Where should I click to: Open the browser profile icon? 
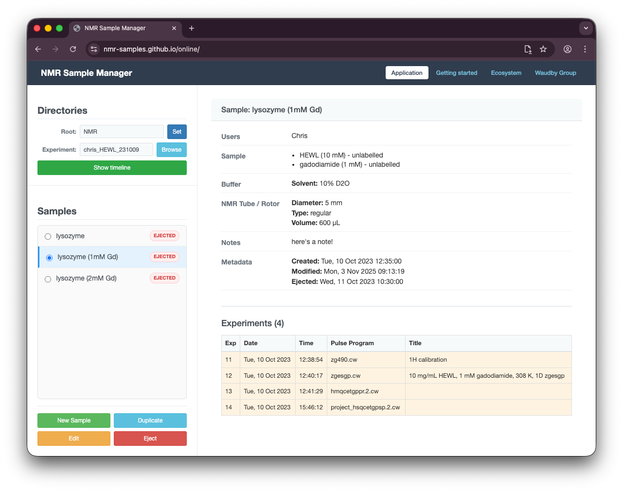pyautogui.click(x=568, y=49)
